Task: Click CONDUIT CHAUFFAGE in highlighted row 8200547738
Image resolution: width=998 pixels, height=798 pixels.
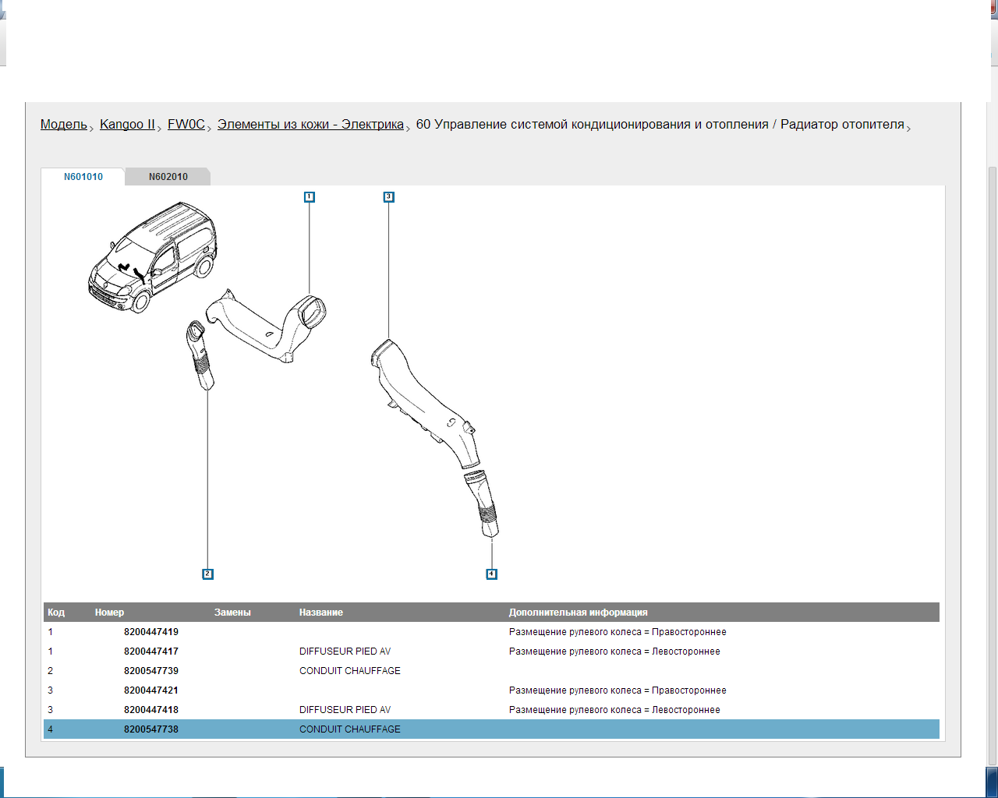Action: (x=350, y=729)
